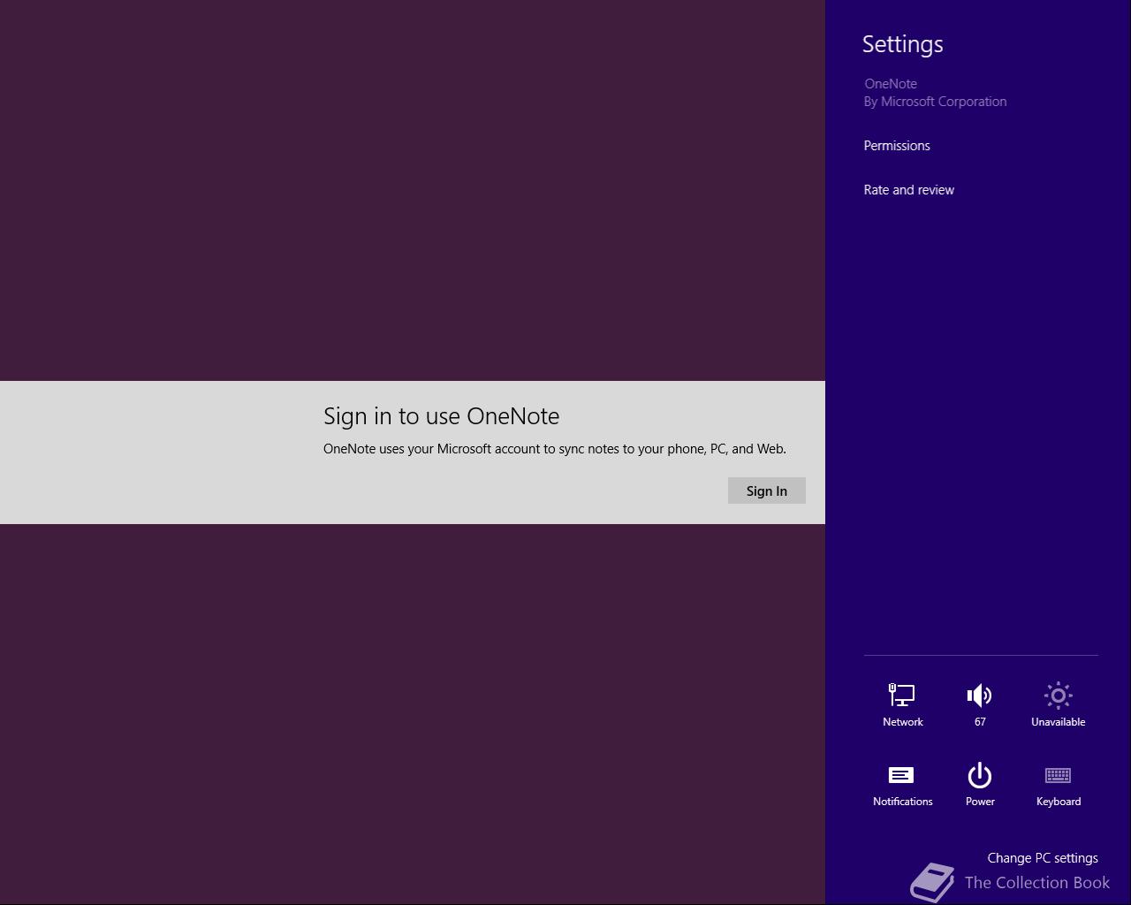Screen dimensions: 1131x905
Task: Click the Sign In button
Action: pos(766,491)
